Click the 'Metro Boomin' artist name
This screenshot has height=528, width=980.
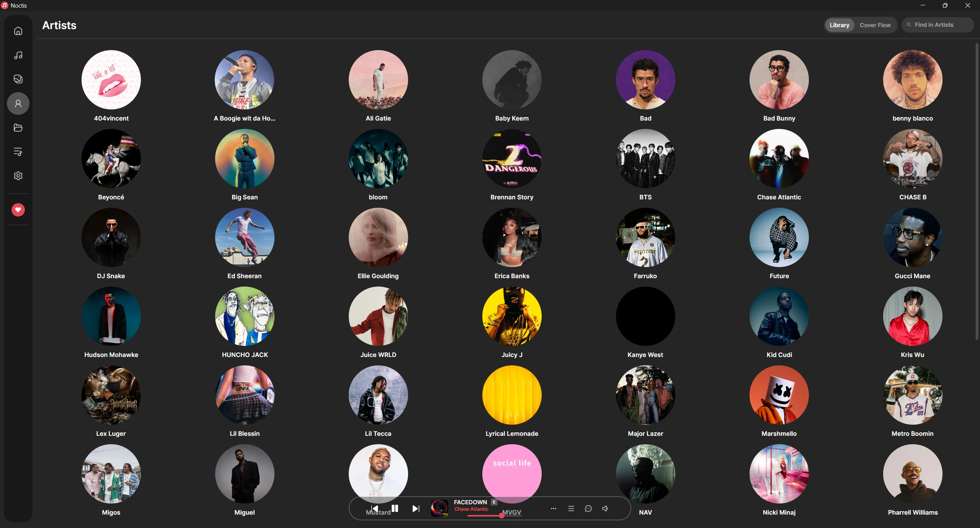pos(913,433)
